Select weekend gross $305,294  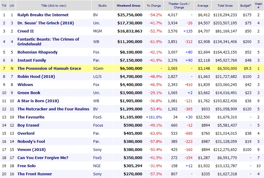tap(133, 166)
